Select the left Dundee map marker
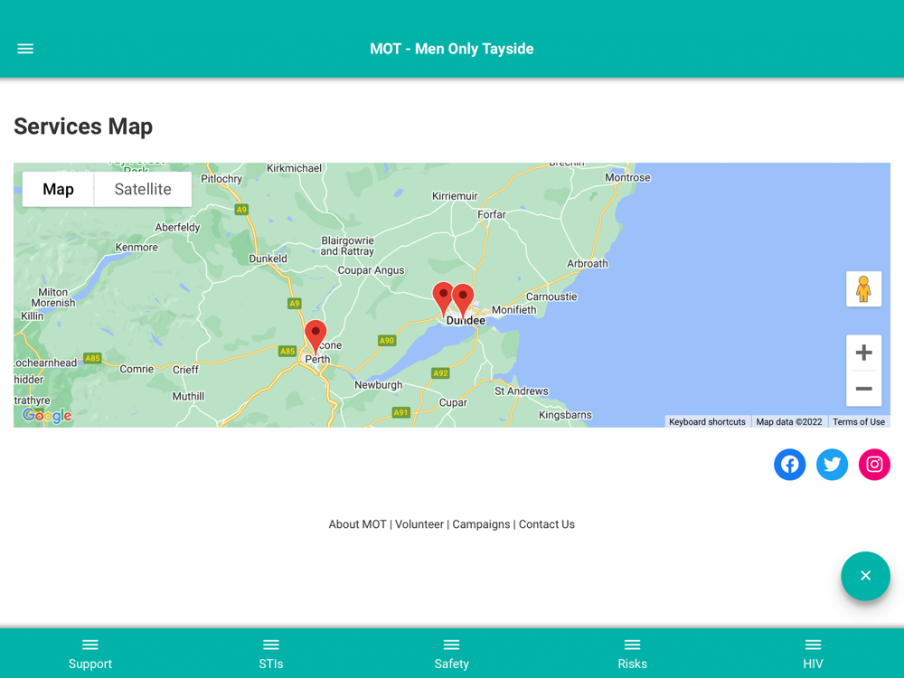 pos(443,298)
